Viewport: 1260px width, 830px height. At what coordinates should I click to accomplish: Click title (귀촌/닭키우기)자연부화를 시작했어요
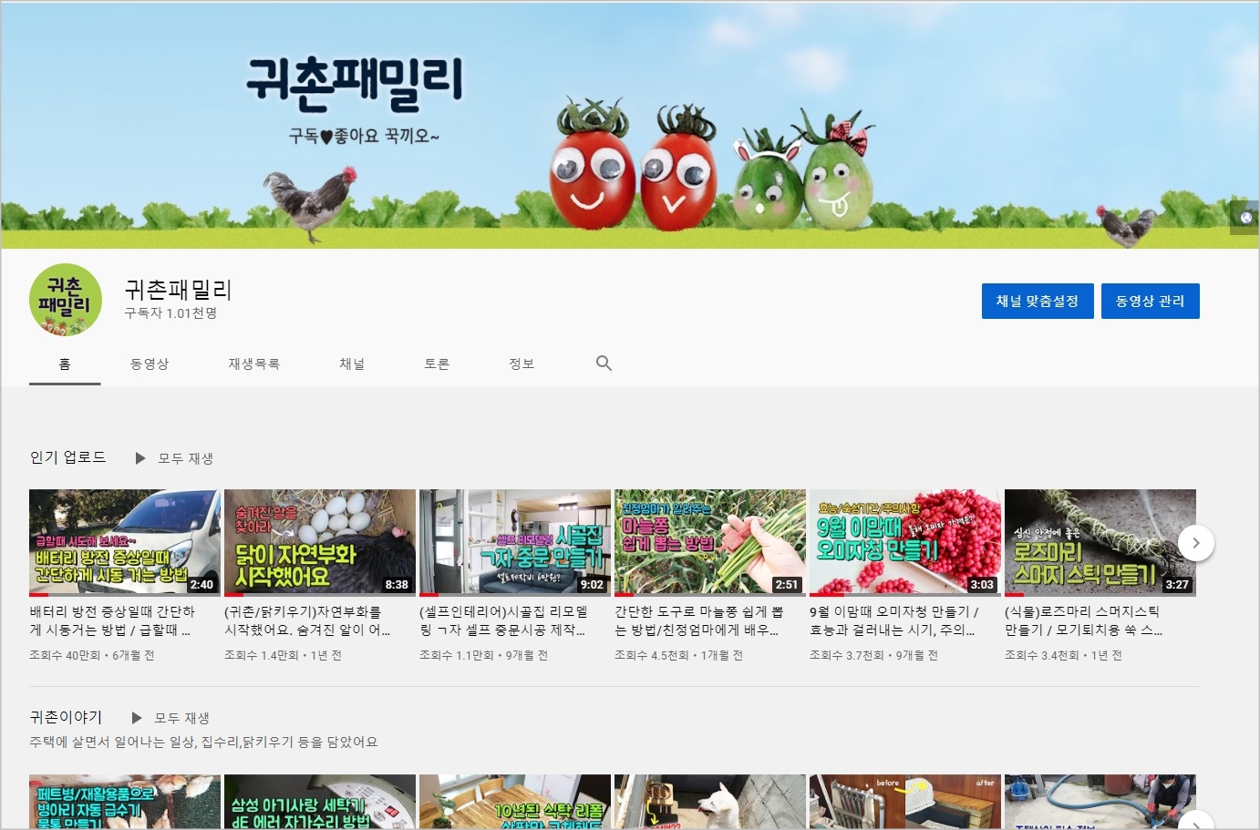pos(307,620)
